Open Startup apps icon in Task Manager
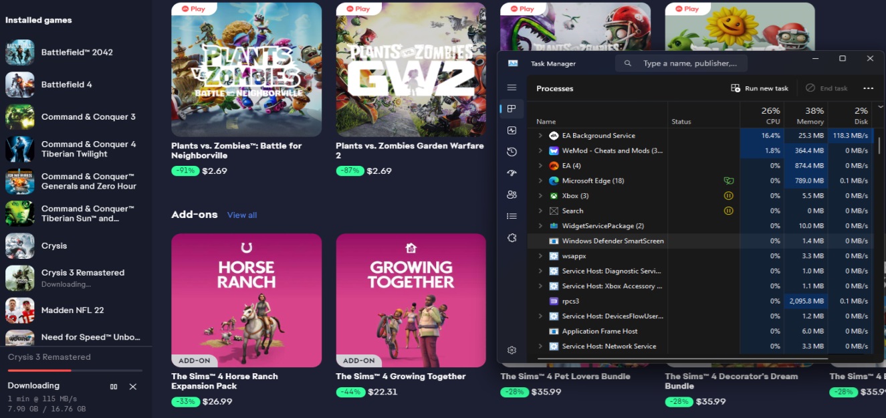This screenshot has height=418, width=886. coord(512,173)
